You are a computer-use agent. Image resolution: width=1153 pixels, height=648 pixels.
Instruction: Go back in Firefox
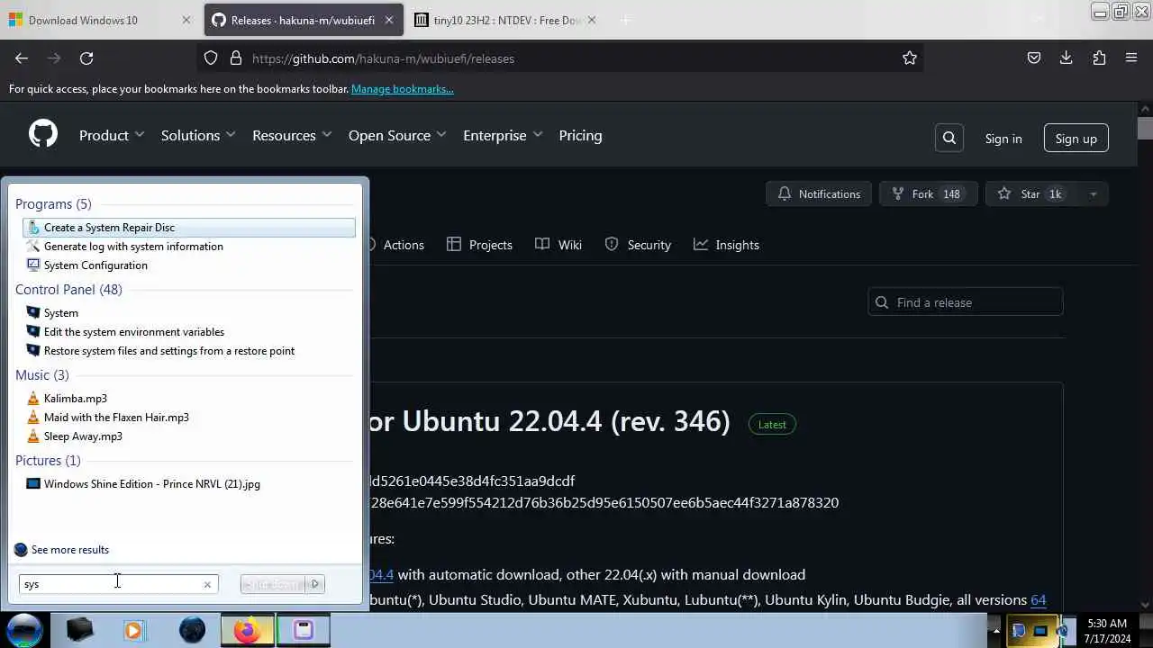[22, 58]
